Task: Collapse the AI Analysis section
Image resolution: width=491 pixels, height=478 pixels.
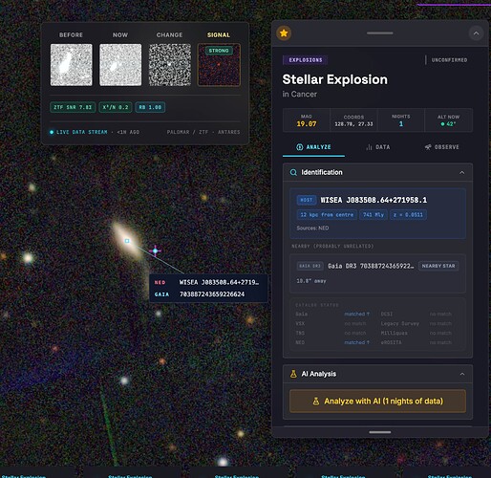Action: tap(462, 374)
